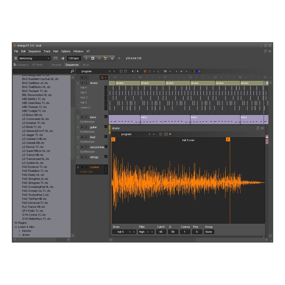Mute the strings track
Image resolution: width=285 pixels, height=285 pixels.
82,157
